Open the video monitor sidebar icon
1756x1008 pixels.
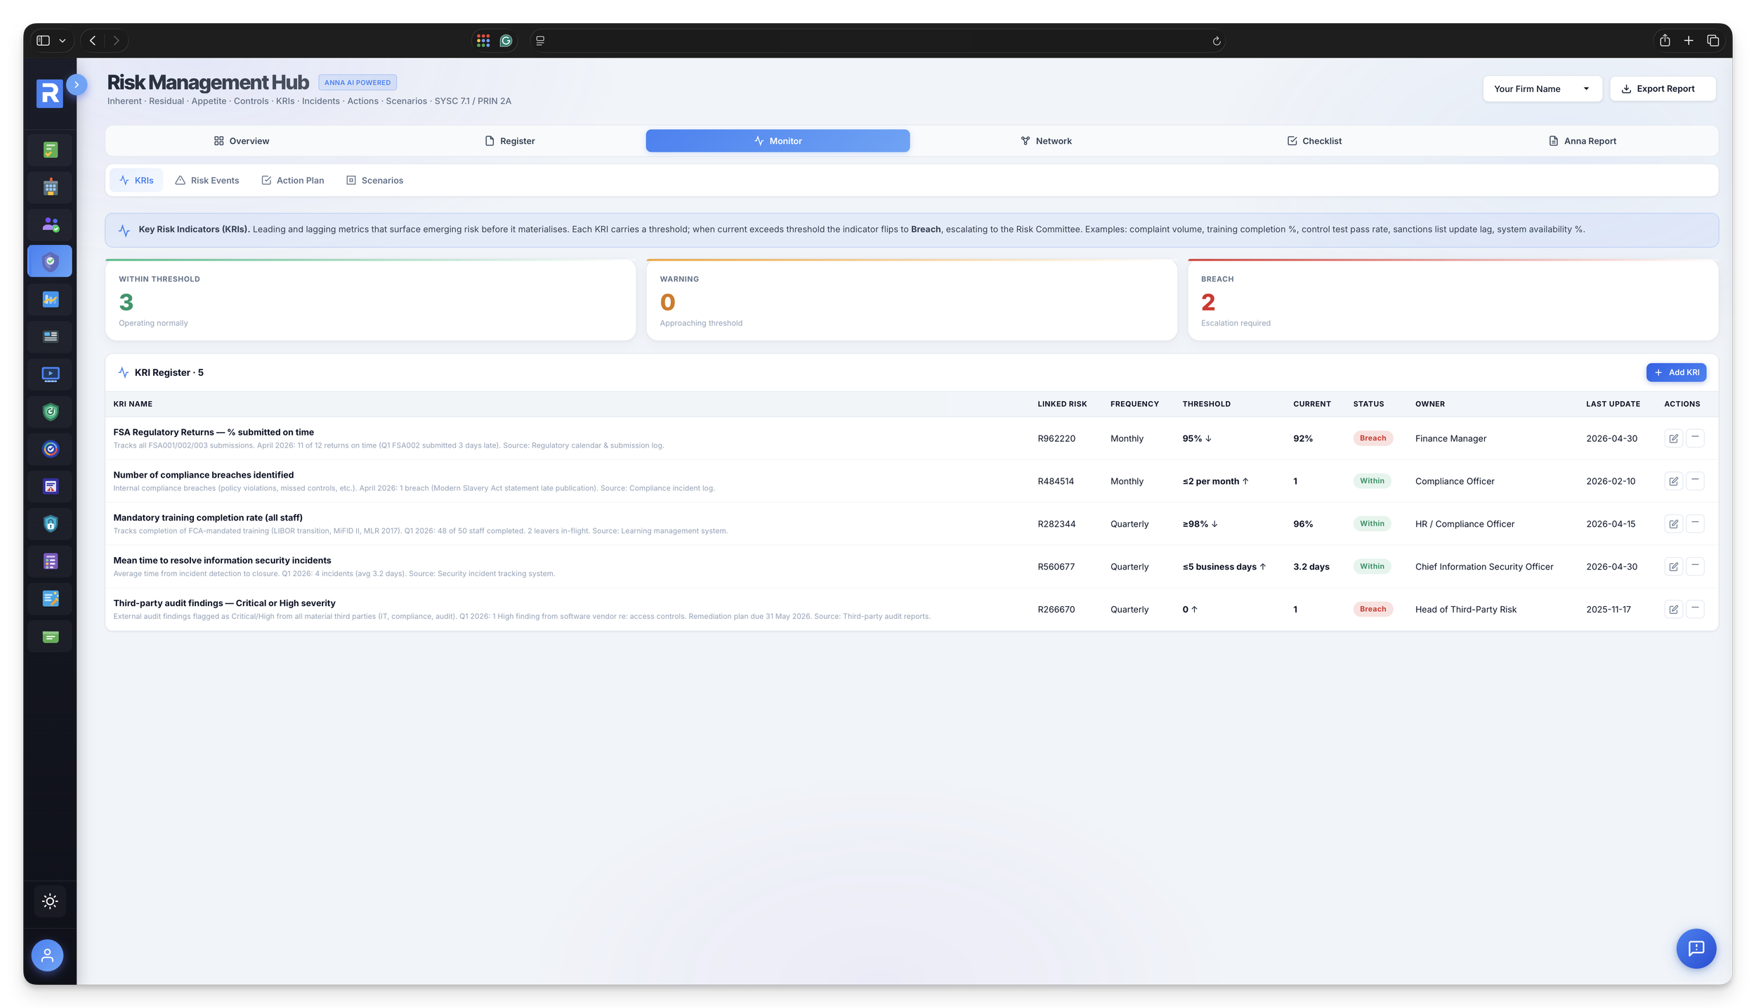[x=50, y=374]
